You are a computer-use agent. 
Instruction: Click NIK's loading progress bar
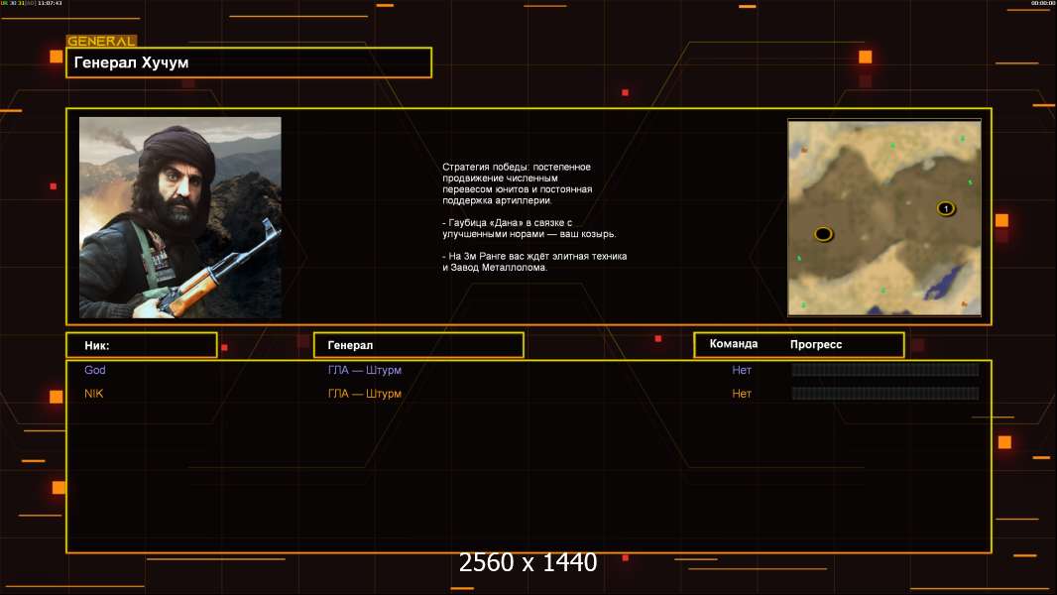click(x=884, y=394)
